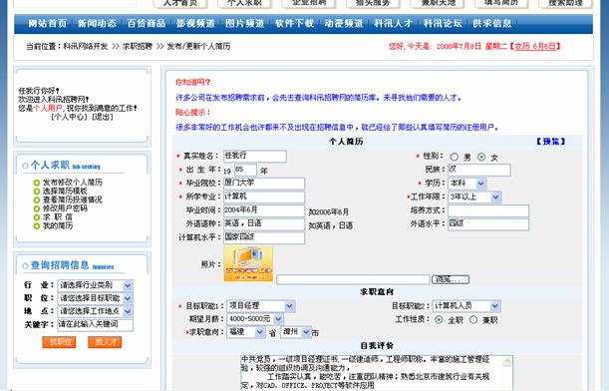Select the 男 gender radio button

click(x=455, y=157)
